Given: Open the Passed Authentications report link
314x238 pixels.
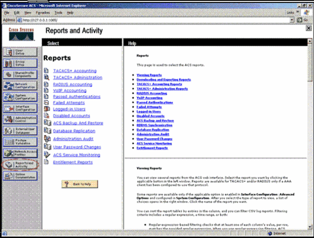Looking at the screenshot, I should [76, 97].
